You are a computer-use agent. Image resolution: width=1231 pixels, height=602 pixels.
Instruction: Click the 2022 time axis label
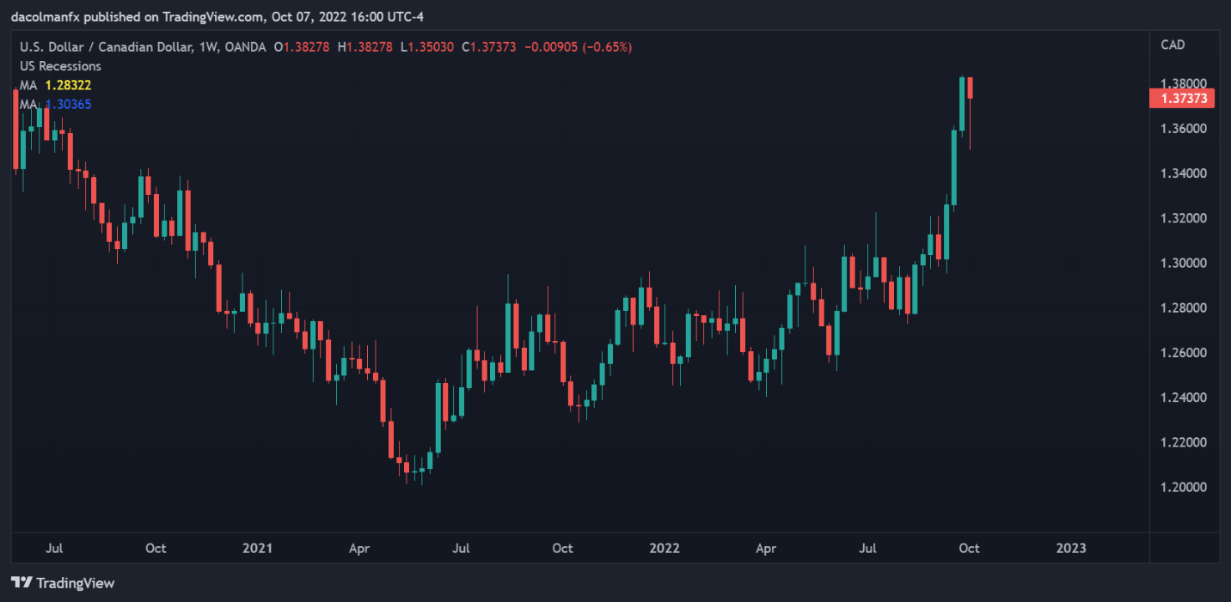(664, 548)
